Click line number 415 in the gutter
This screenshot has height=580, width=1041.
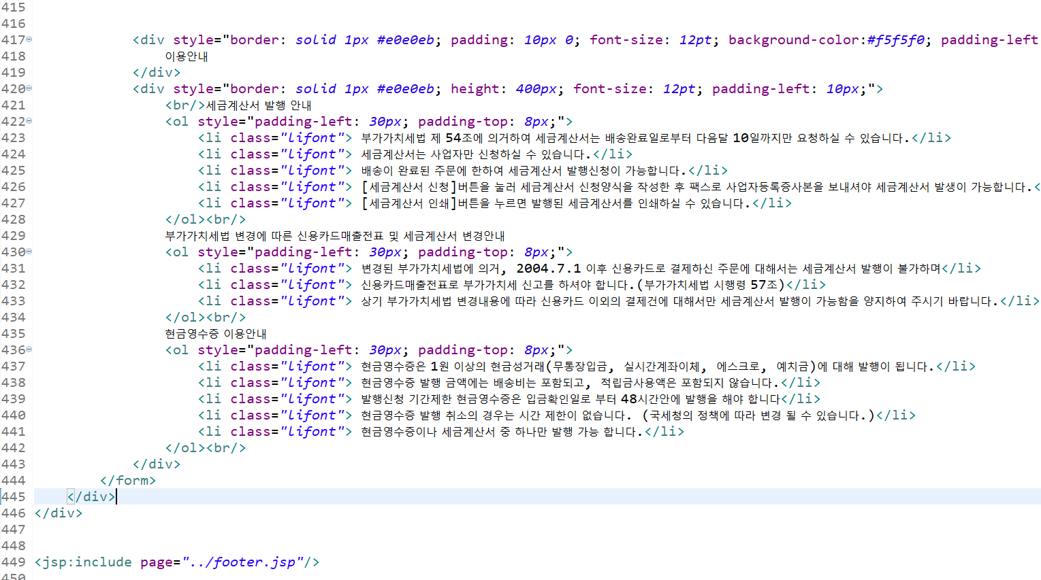pyautogui.click(x=14, y=7)
